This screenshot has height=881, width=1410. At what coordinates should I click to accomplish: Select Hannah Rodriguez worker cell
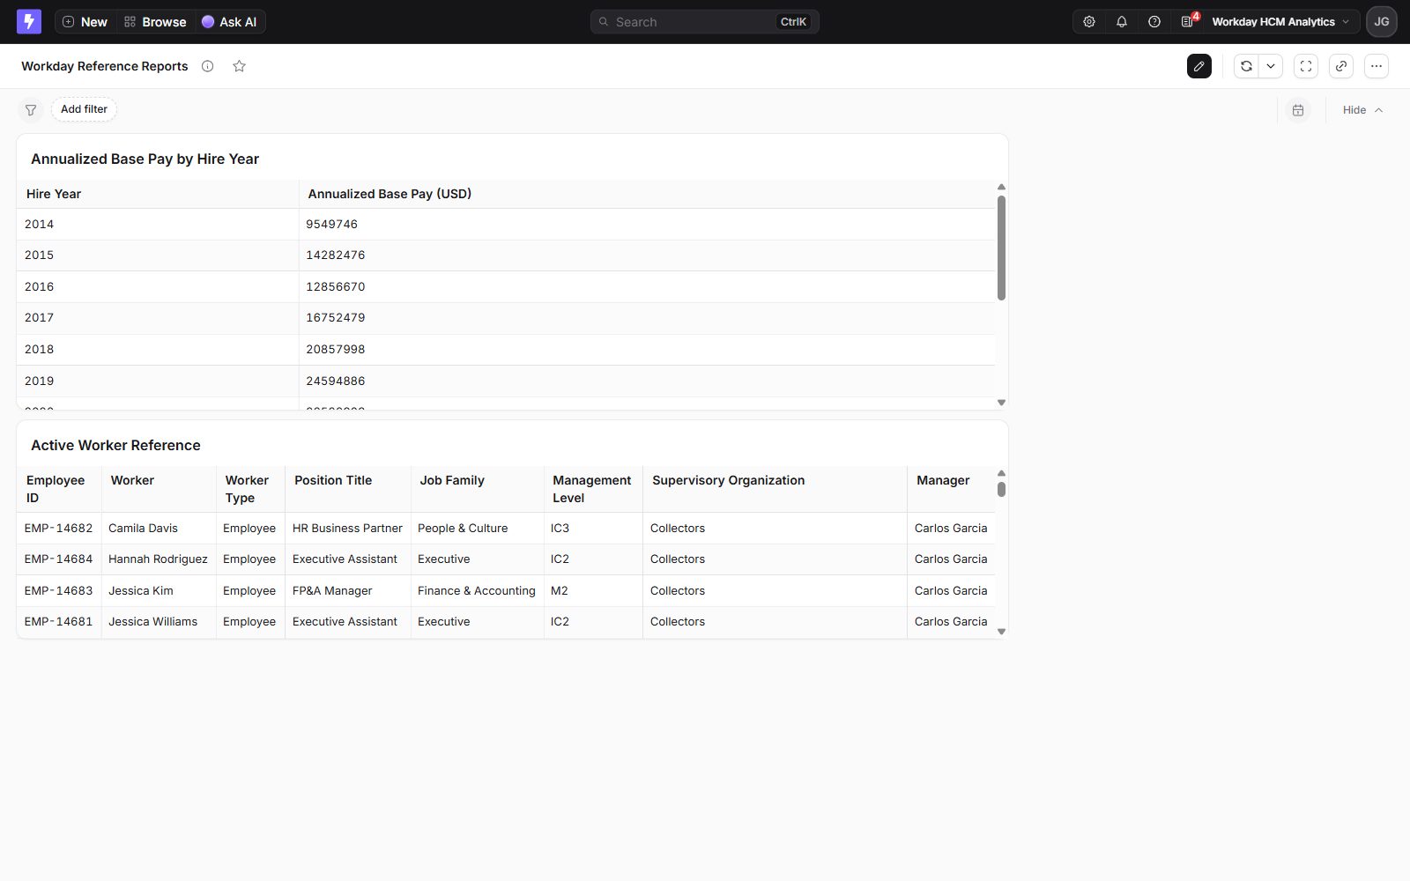159,559
